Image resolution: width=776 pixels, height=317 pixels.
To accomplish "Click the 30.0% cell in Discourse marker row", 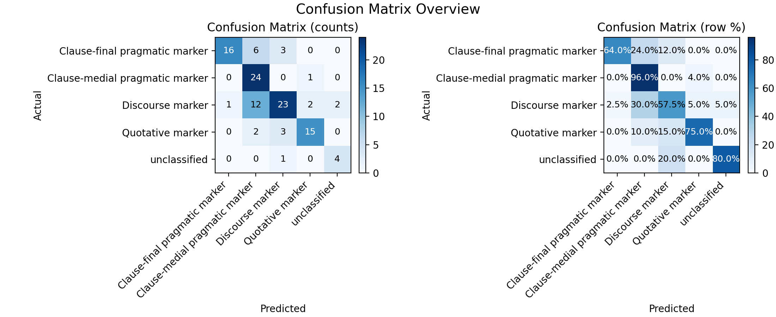I will (644, 105).
